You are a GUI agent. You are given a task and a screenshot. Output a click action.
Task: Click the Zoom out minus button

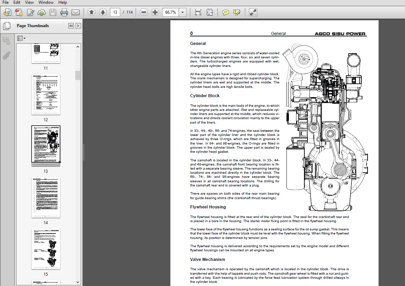tap(144, 12)
